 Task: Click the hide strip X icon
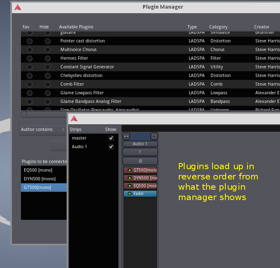point(154,136)
